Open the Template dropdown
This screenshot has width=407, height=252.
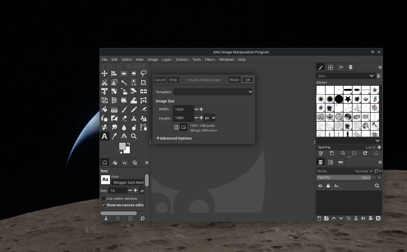[x=213, y=92]
